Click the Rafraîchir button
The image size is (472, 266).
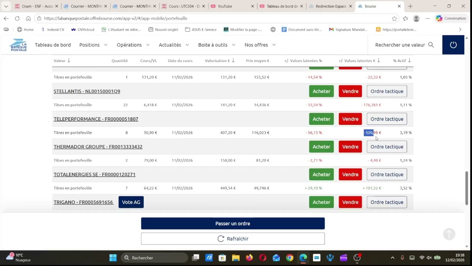pos(233,239)
